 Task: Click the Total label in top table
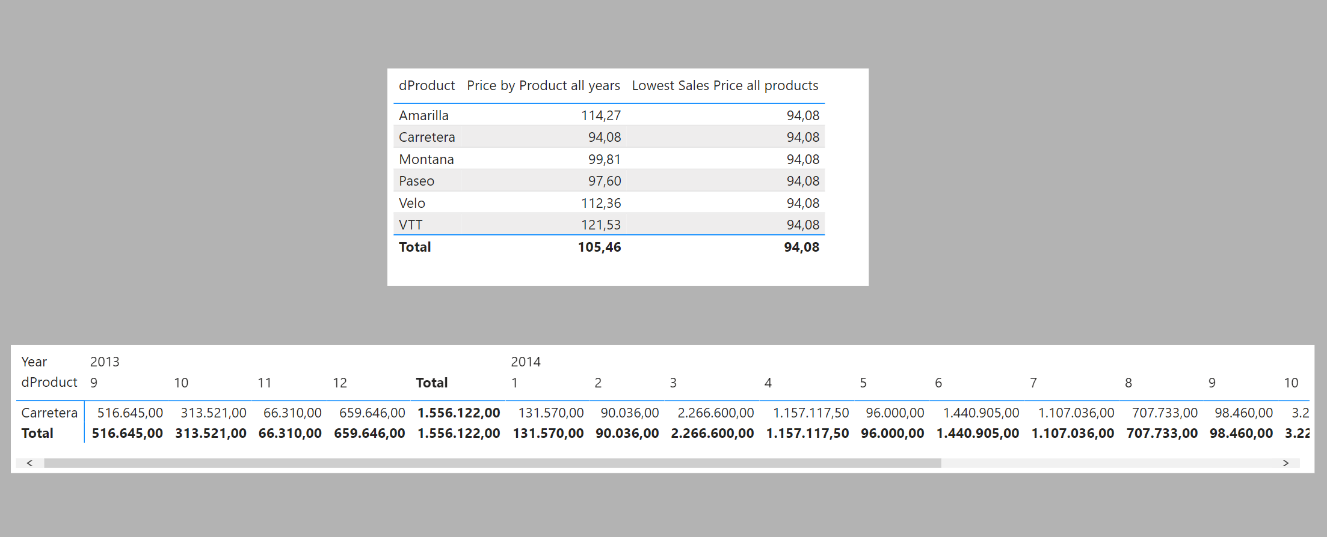414,247
